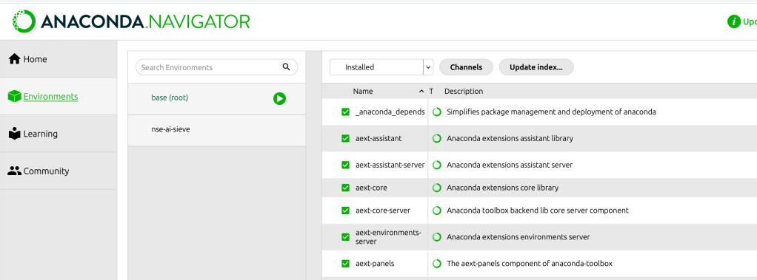This screenshot has width=757, height=280.
Task: Toggle the aext-core package checkbox
Action: (x=345, y=188)
